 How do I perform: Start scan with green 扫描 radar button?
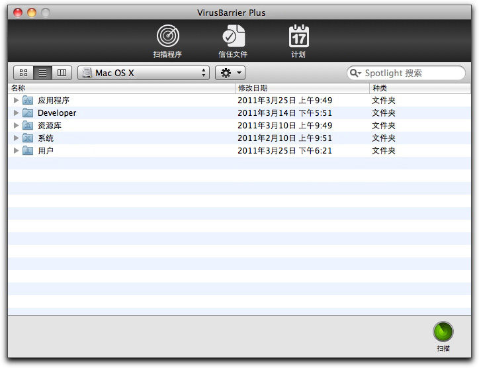[443, 332]
